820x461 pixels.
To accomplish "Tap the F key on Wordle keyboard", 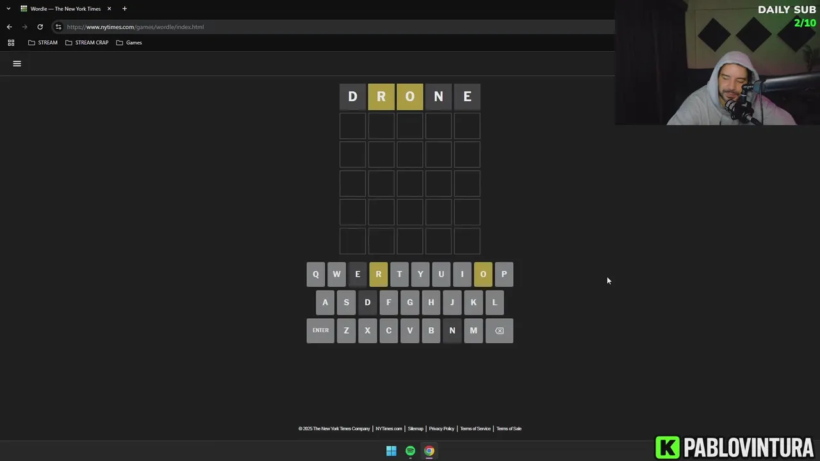I will pos(389,302).
